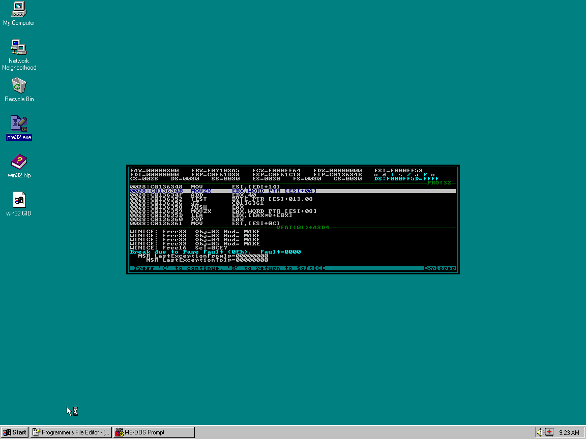Click the speaker volume tray icon
Image resolution: width=586 pixels, height=439 pixels.
tap(540, 432)
